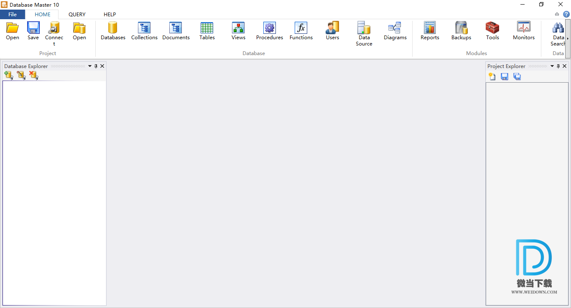The height and width of the screenshot is (308, 571).
Task: Click the Database Master 10 app icon
Action: tap(4, 5)
